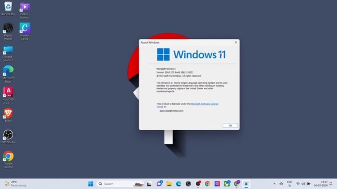Open the Recycle Bin desktop icon
This screenshot has height=189, width=337.
pyautogui.click(x=8, y=8)
